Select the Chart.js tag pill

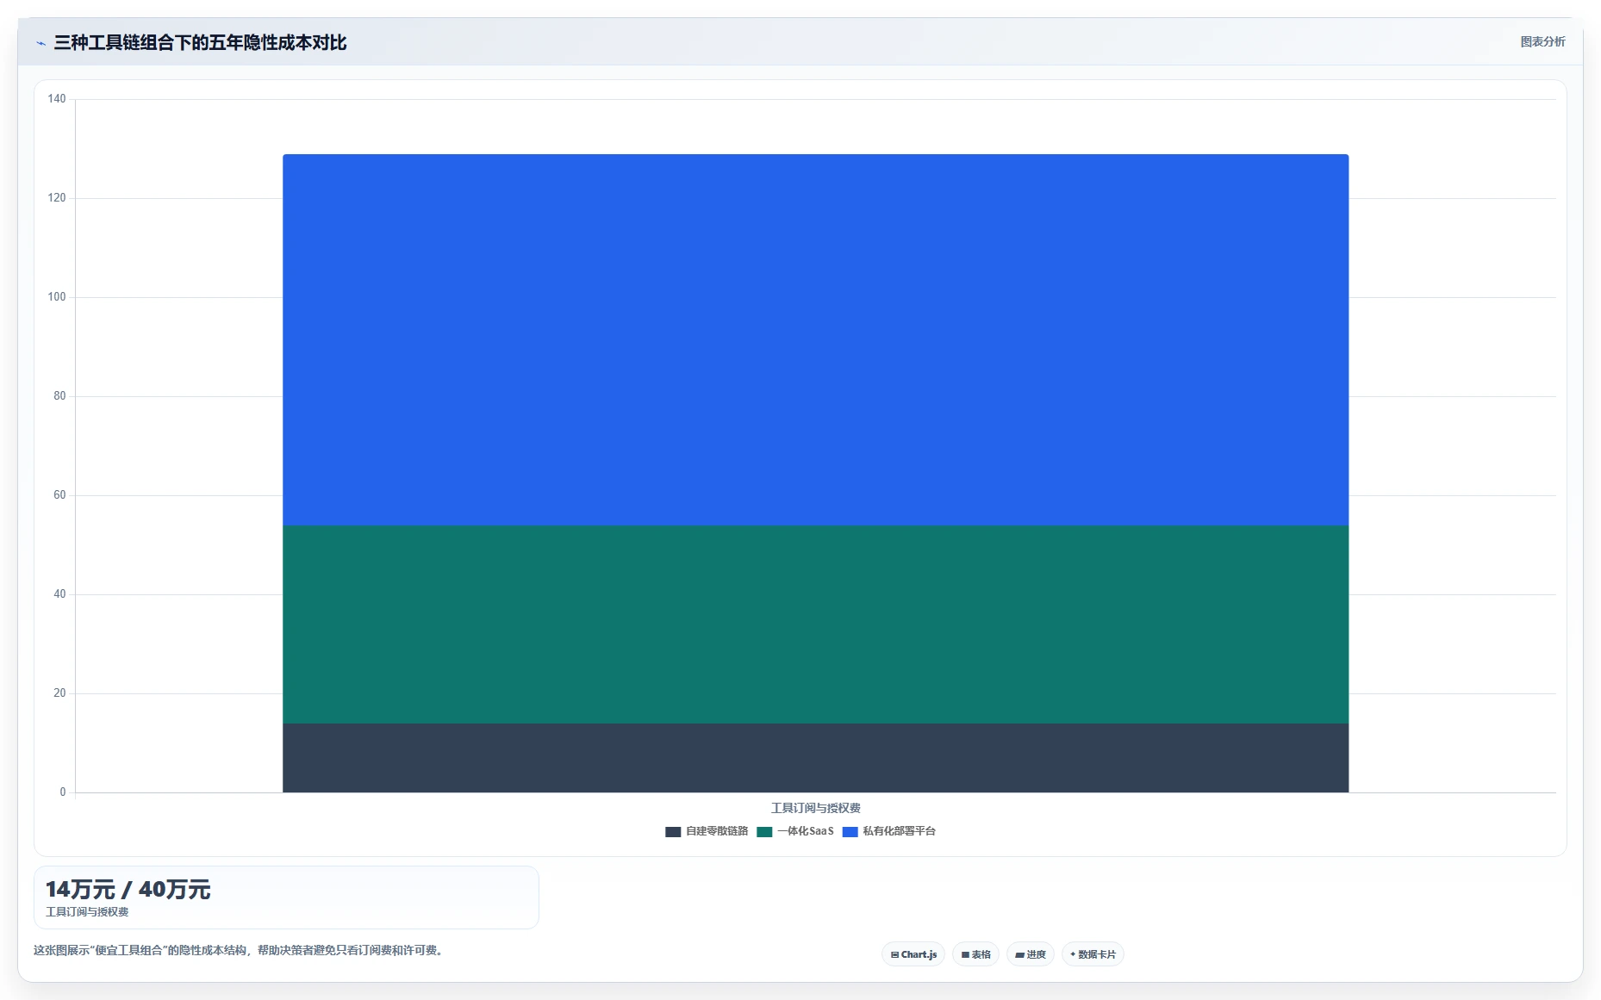[913, 954]
